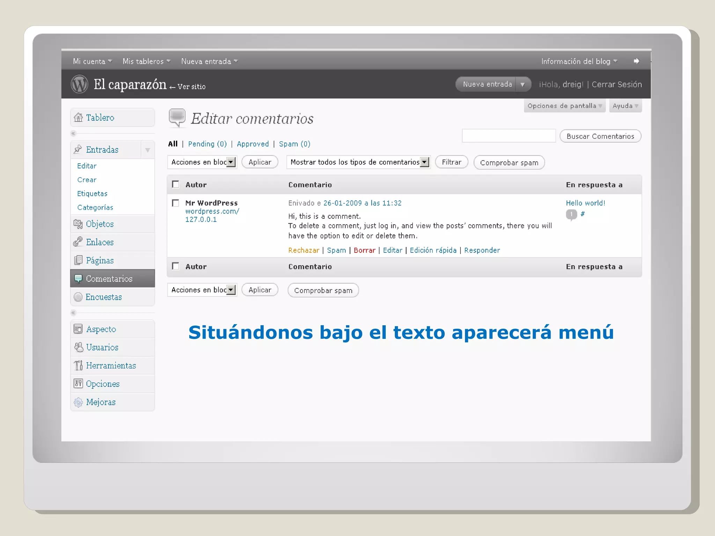715x536 pixels.
Task: Open Mostrar todos los tipos de comentarios dropdown
Action: coord(359,162)
